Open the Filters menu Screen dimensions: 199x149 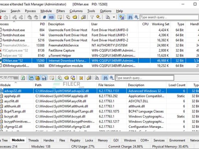pos(60,11)
